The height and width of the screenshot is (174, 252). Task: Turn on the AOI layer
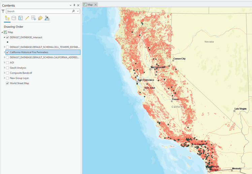(7, 63)
